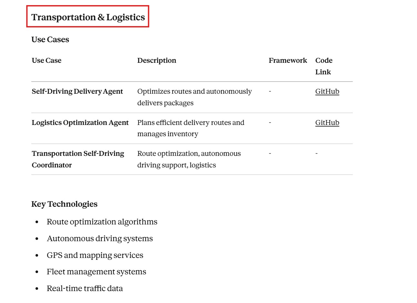Click the 'Plans efficient delivery routes' description
417x303 pixels.
pos(190,128)
